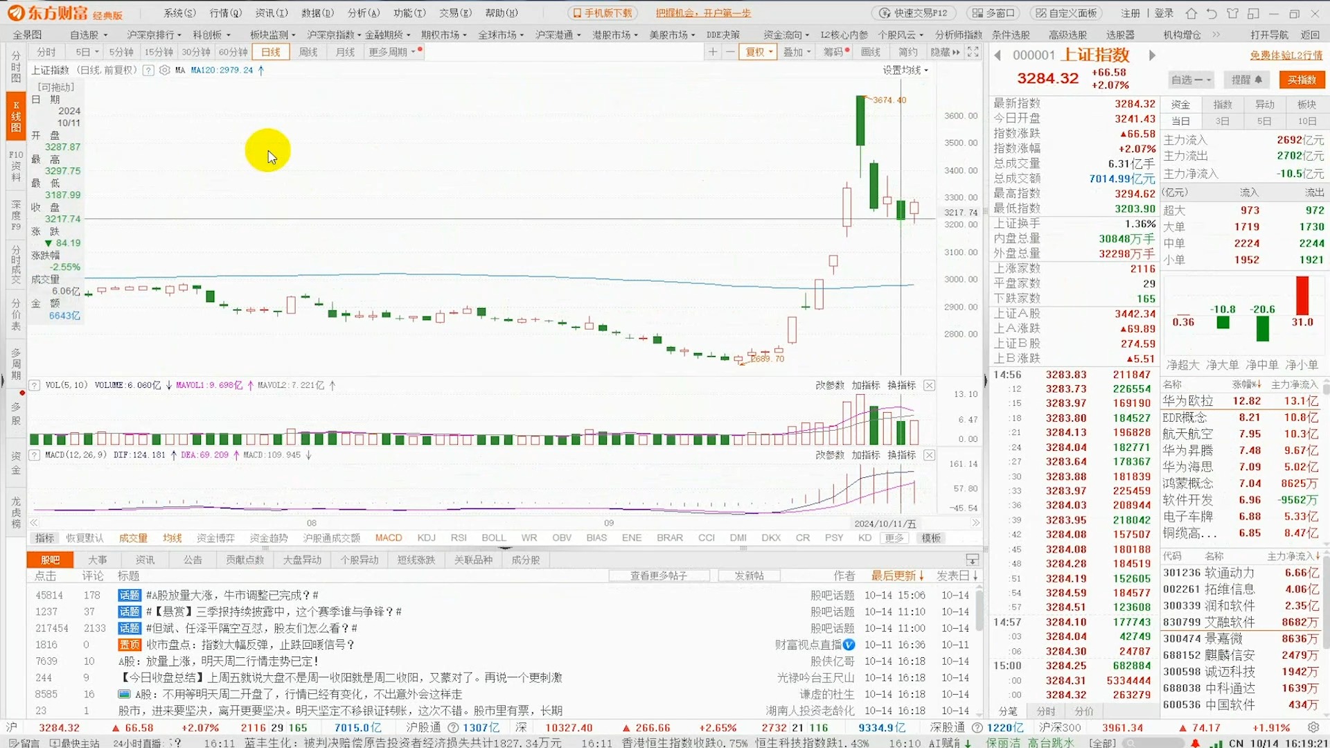Open 快速交易F12 quick trade button
1330x748 pixels.
pos(913,13)
